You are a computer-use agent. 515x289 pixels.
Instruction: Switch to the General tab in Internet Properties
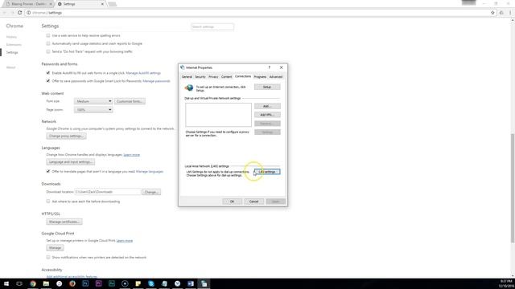tap(187, 77)
